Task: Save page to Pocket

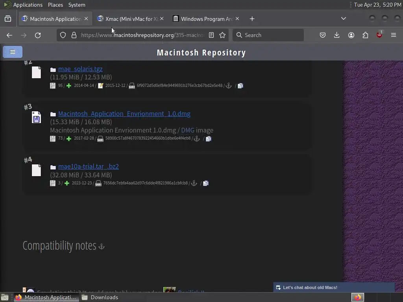Action: coord(323,35)
